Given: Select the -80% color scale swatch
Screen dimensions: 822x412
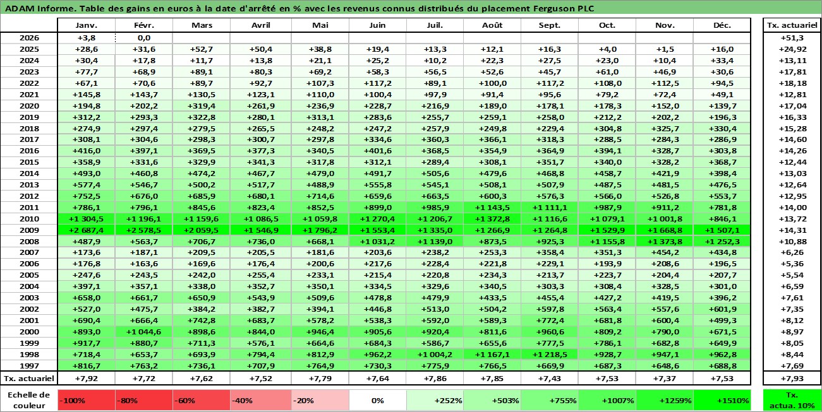Looking at the screenshot, I should [143, 400].
